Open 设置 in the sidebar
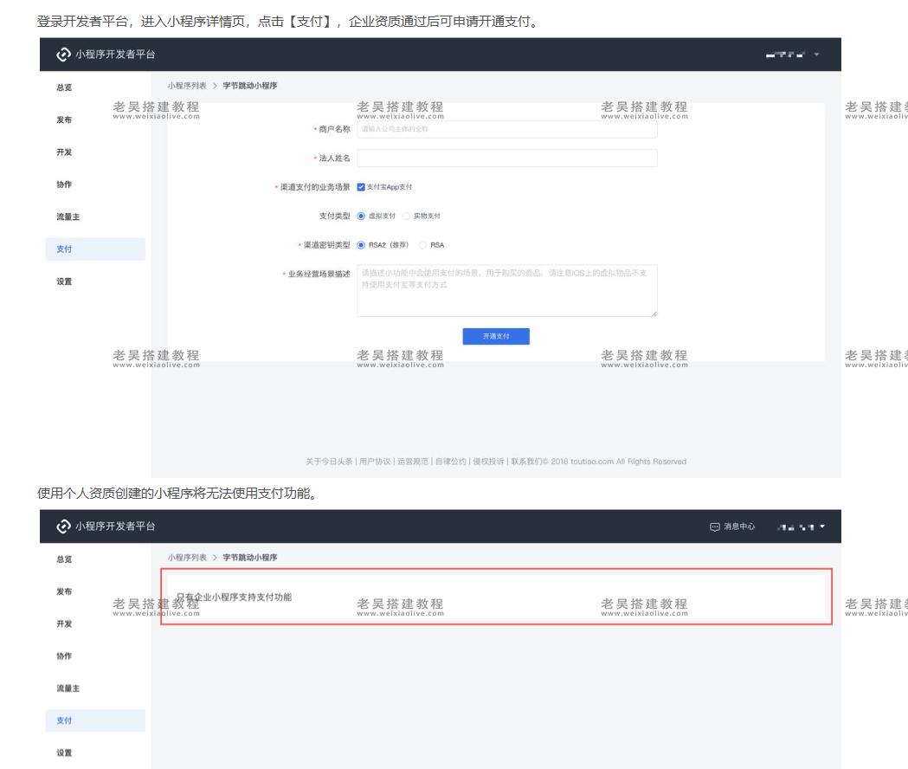This screenshot has width=908, height=769. coord(63,281)
